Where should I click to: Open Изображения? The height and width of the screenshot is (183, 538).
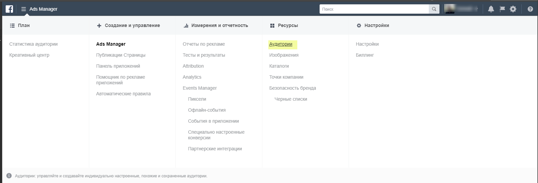tap(284, 55)
